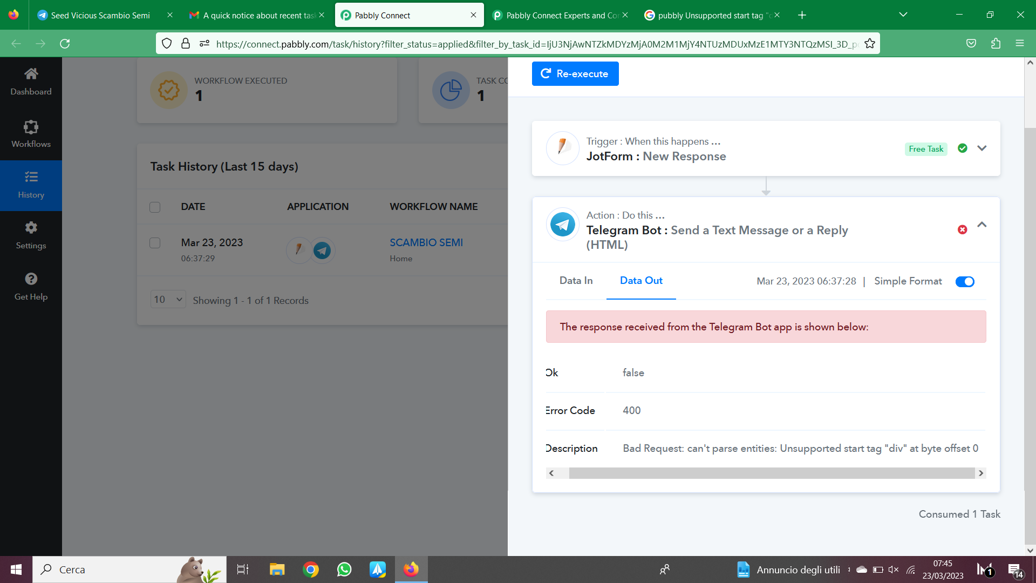Open the History sidebar section
The height and width of the screenshot is (583, 1036).
pos(31,185)
